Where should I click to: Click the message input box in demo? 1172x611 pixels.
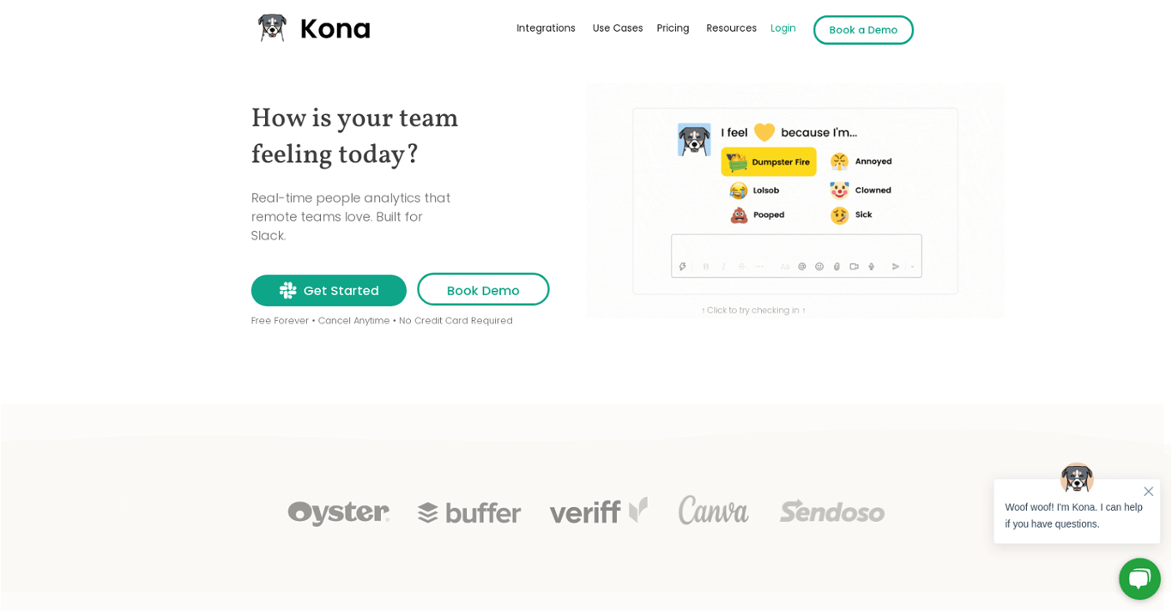pyautogui.click(x=796, y=256)
